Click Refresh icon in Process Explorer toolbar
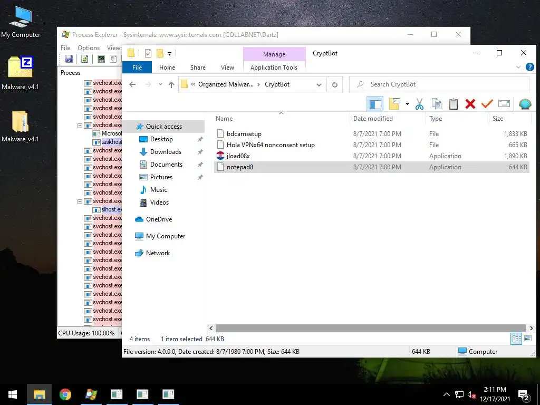This screenshot has width=540, height=405. (x=84, y=59)
